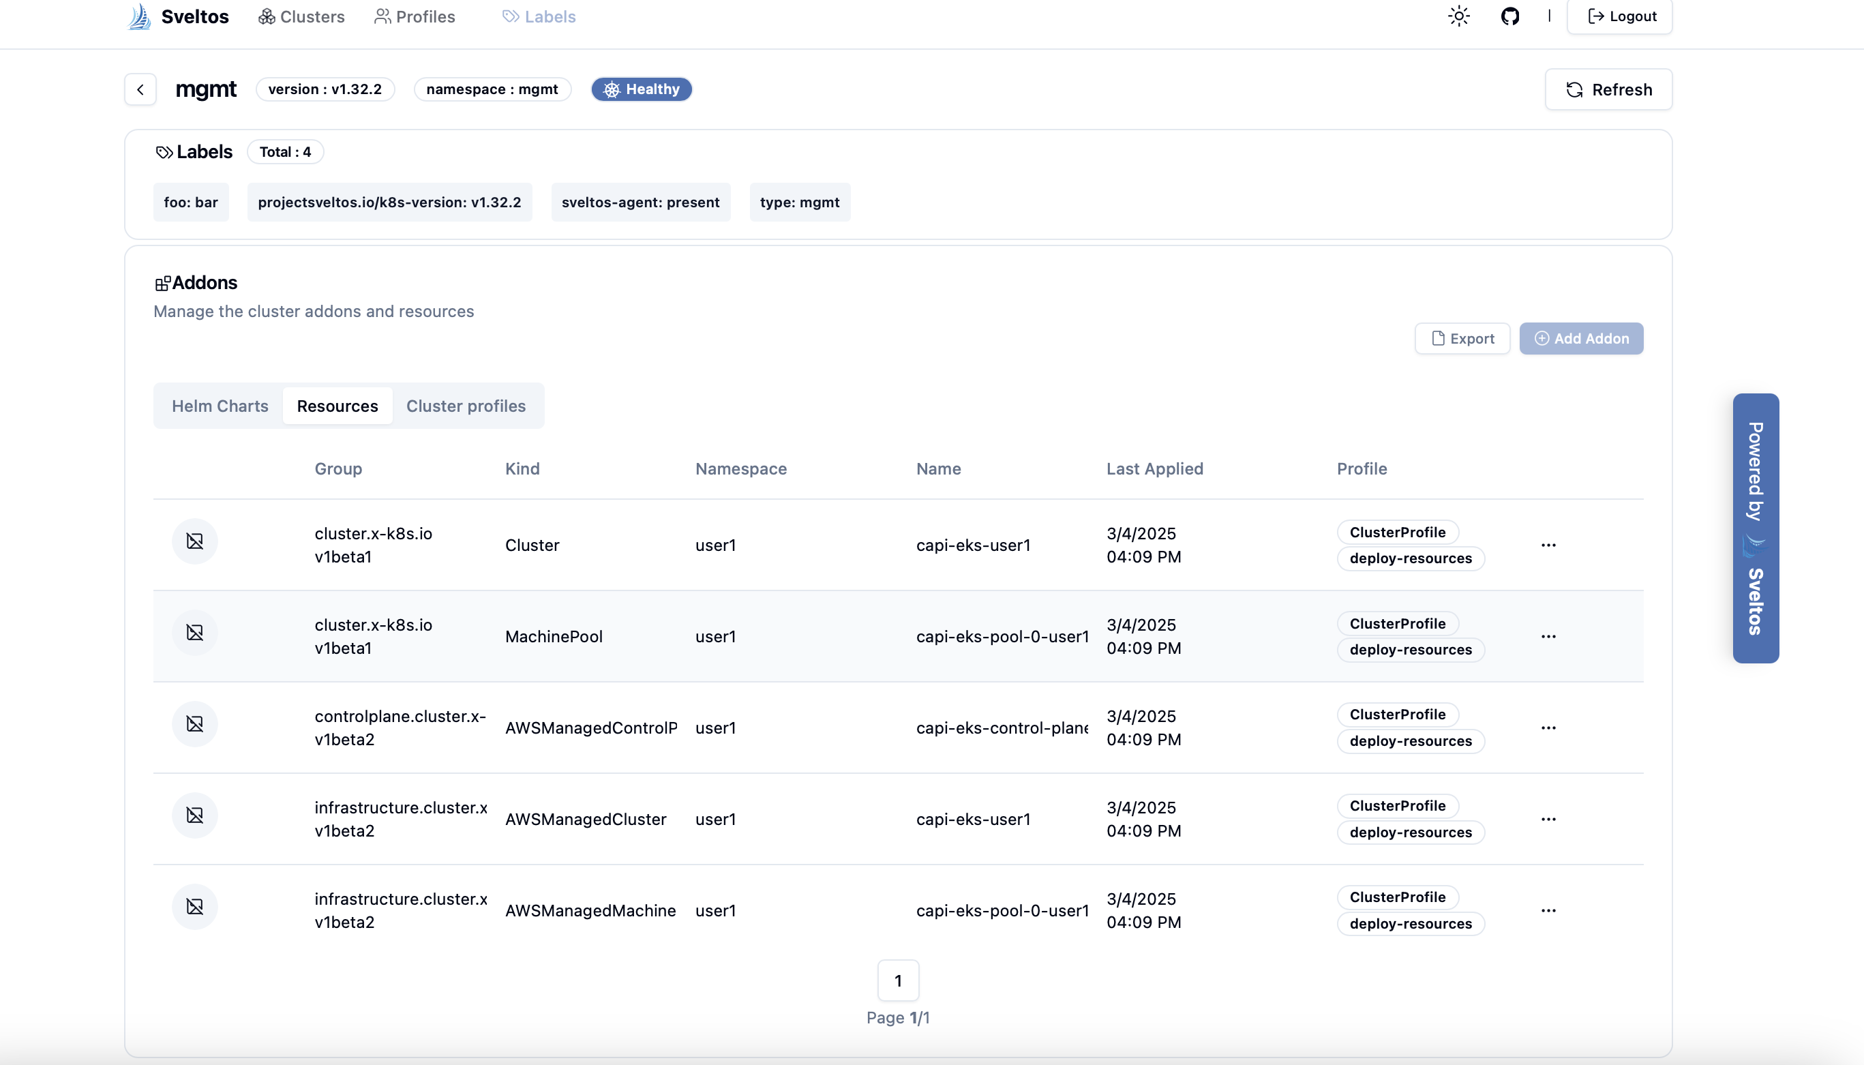1864x1065 pixels.
Task: Click the Sveltos sailboat logo
Action: [x=138, y=16]
